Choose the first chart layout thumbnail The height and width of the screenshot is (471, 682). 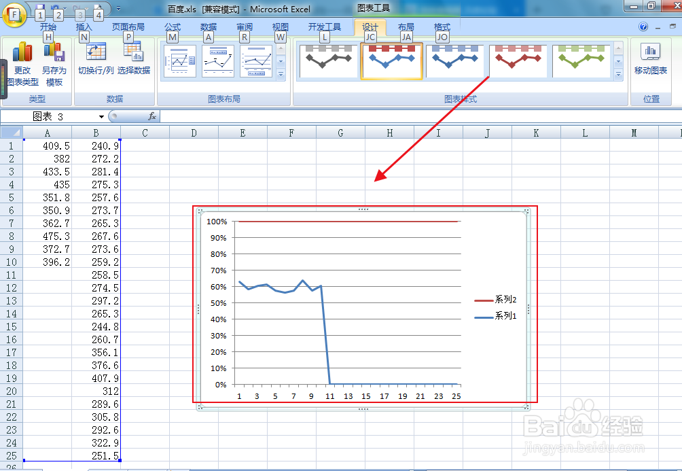point(179,61)
